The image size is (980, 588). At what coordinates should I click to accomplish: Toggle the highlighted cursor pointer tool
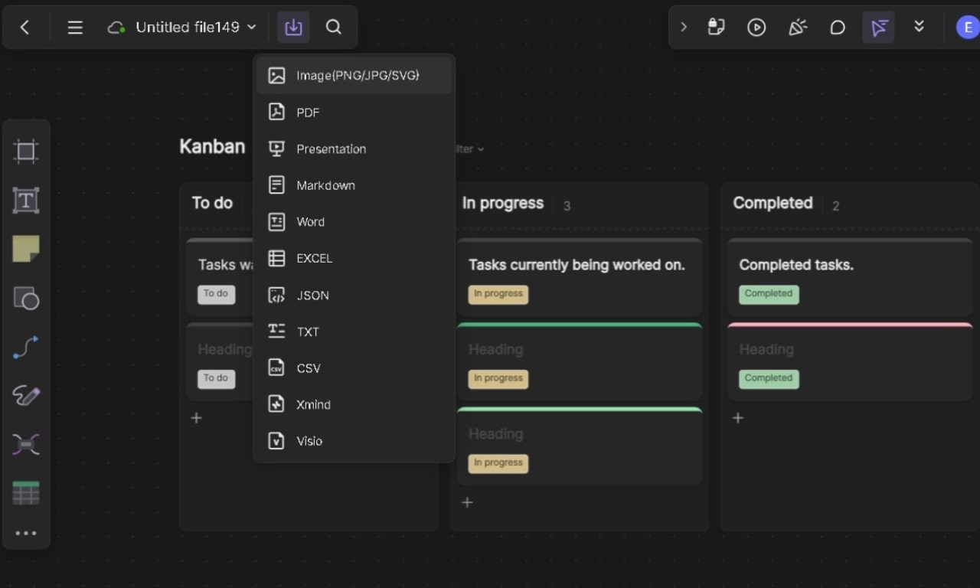click(x=878, y=28)
